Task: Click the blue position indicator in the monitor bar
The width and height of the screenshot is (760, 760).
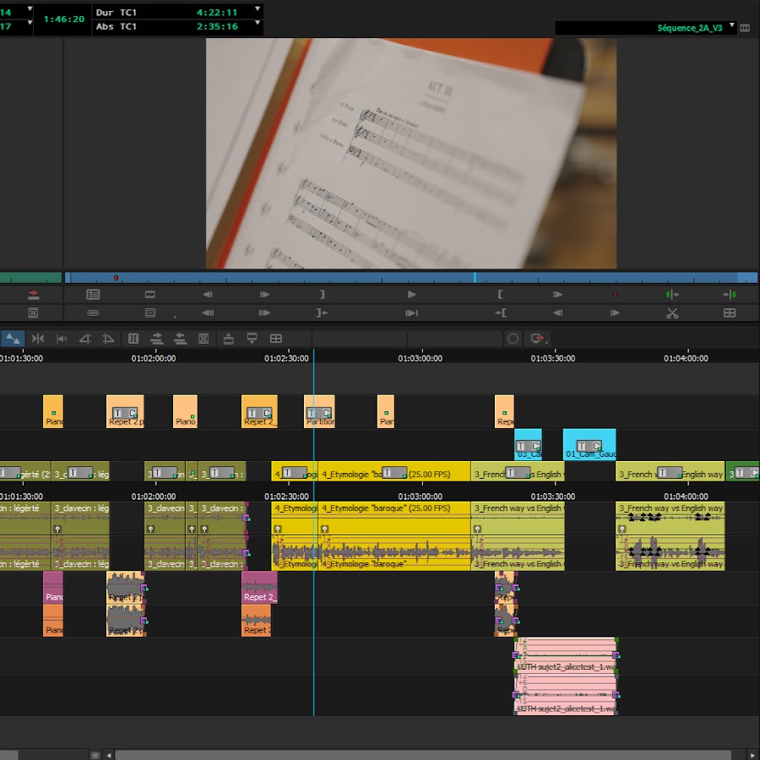Action: point(475,278)
